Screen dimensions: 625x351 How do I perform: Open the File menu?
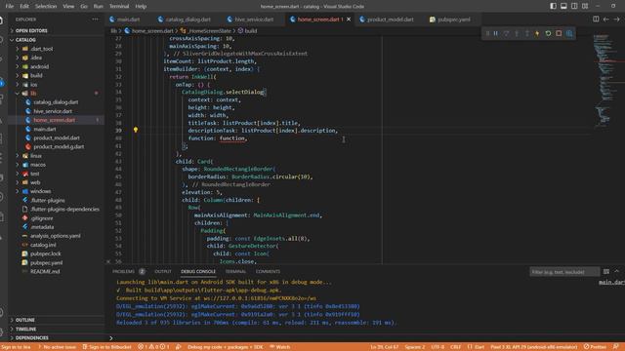[x=9, y=6]
